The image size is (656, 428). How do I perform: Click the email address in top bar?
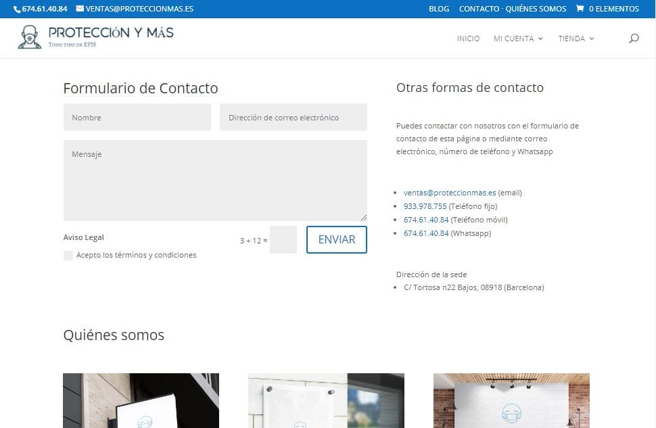(x=139, y=9)
